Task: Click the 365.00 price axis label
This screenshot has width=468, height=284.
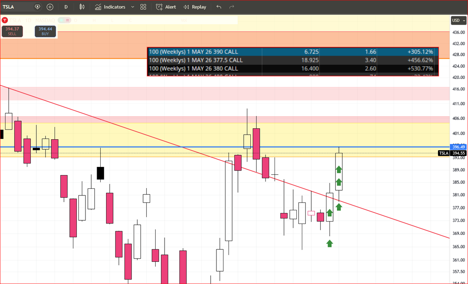Action: [458, 247]
